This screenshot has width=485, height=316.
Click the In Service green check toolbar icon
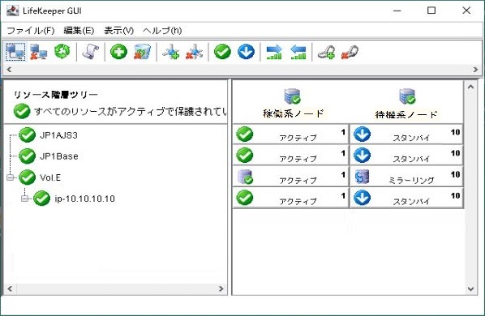223,52
